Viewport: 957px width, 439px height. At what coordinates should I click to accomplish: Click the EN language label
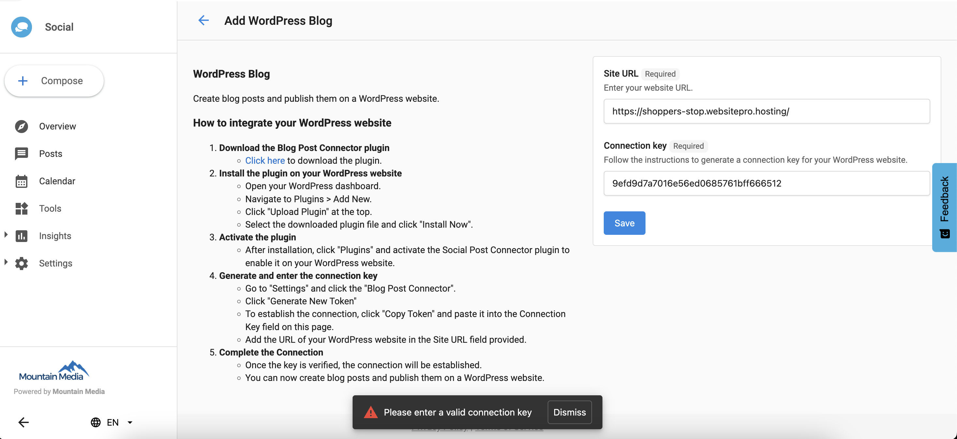click(x=113, y=422)
